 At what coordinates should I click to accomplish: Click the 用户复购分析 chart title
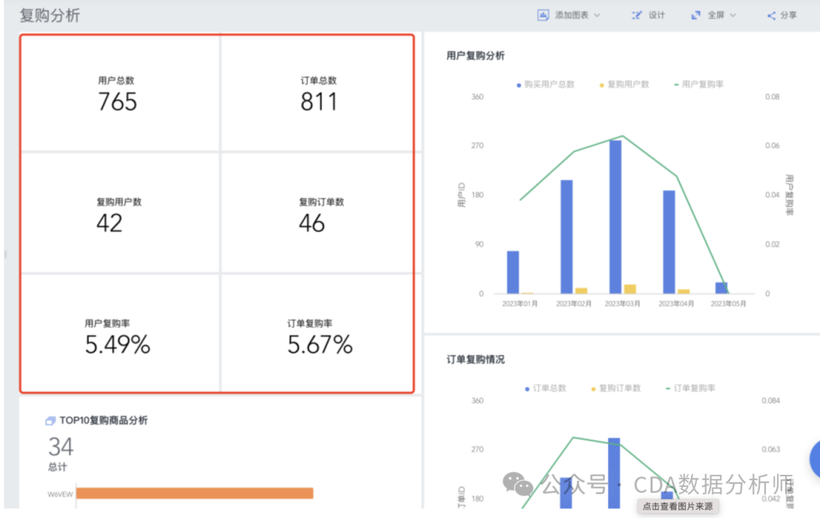[475, 56]
